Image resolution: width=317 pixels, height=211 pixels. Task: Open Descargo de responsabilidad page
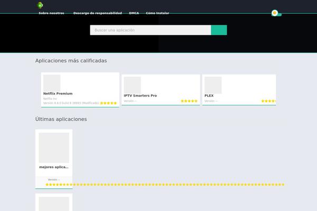[x=97, y=13]
